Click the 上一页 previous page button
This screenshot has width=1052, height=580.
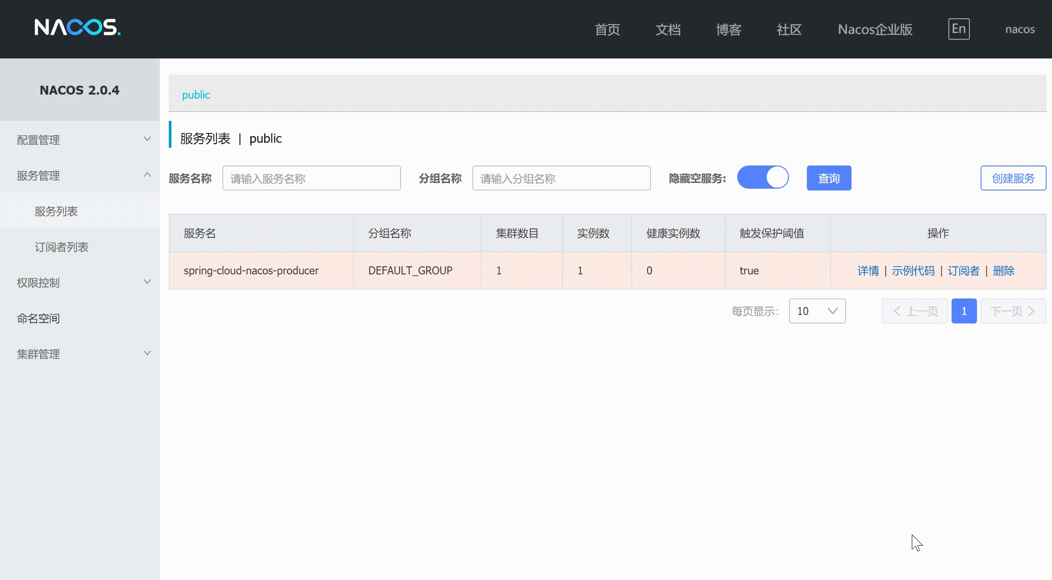point(915,311)
